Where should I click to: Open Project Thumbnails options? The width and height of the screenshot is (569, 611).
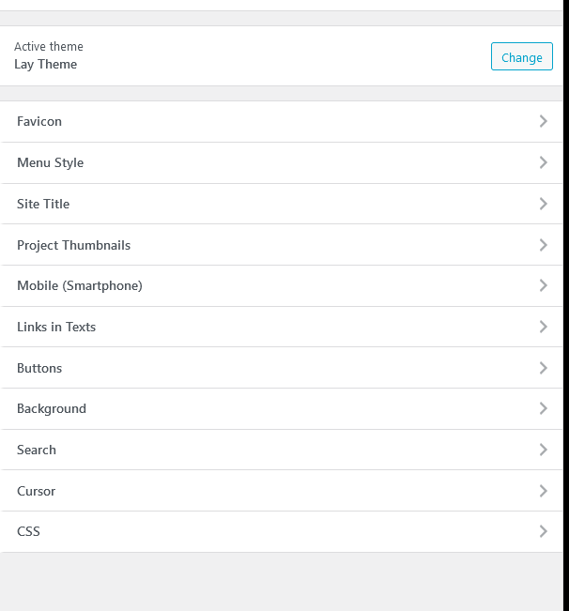click(x=73, y=245)
